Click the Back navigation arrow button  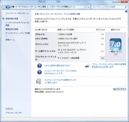click(4, 7)
